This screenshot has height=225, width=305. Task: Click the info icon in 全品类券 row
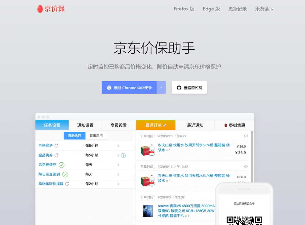pos(123,155)
